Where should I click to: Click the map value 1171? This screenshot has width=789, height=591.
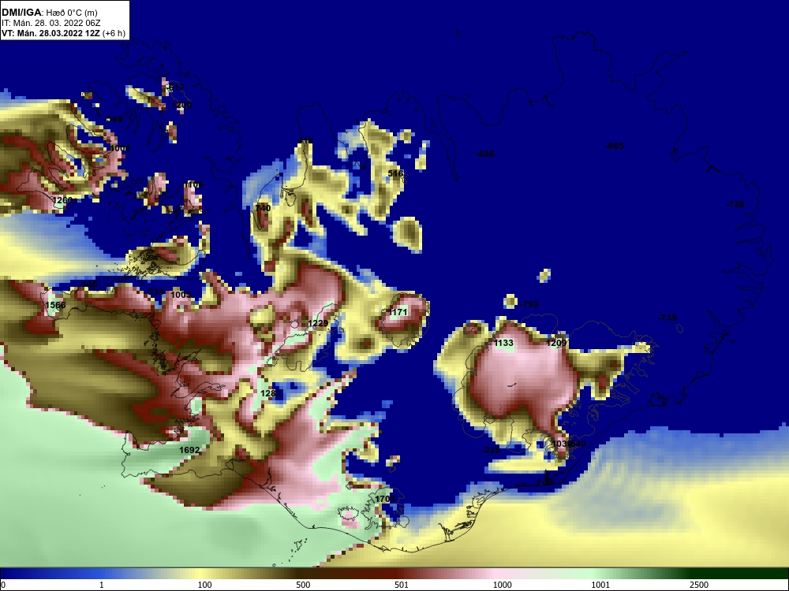click(398, 312)
